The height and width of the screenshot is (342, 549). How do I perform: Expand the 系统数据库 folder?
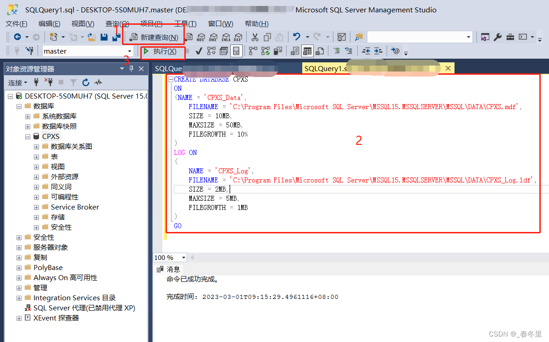pyautogui.click(x=28, y=116)
